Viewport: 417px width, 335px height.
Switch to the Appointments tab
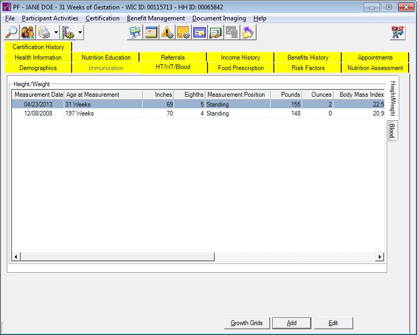point(375,57)
